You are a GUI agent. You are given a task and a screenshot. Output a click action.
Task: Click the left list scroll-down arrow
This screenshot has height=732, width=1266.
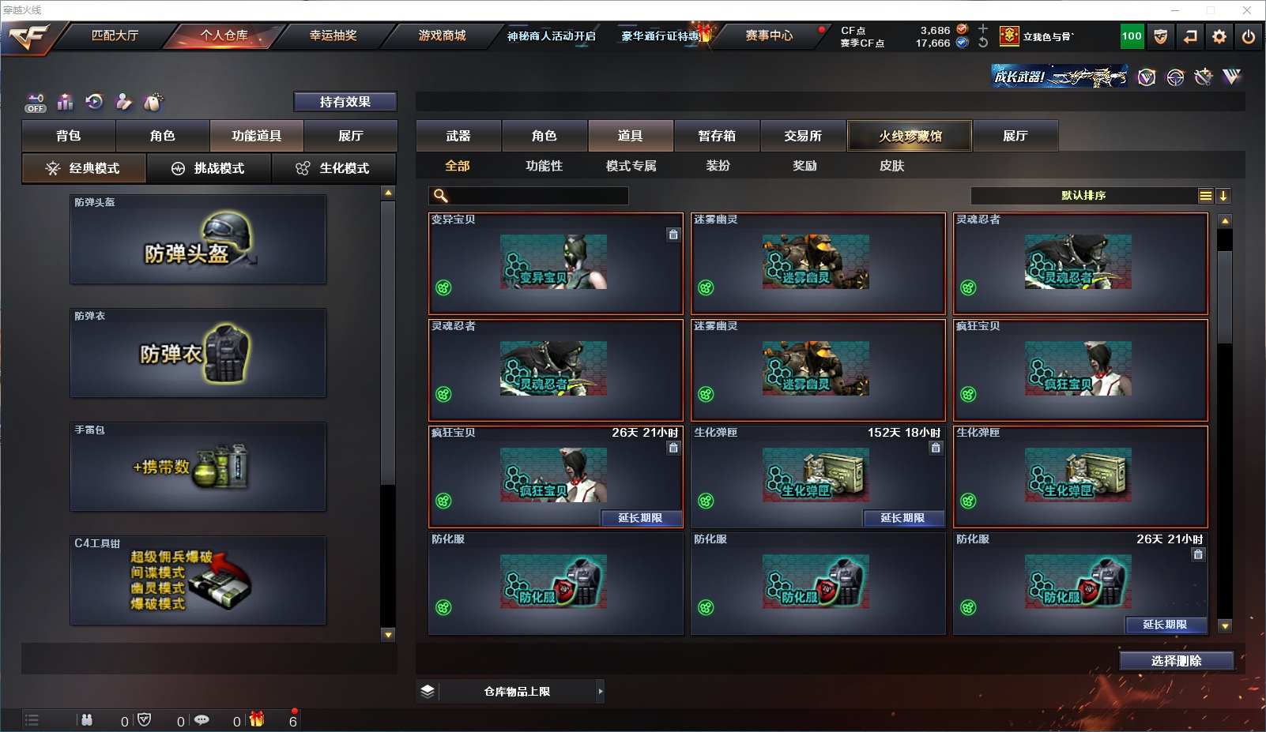(x=388, y=634)
